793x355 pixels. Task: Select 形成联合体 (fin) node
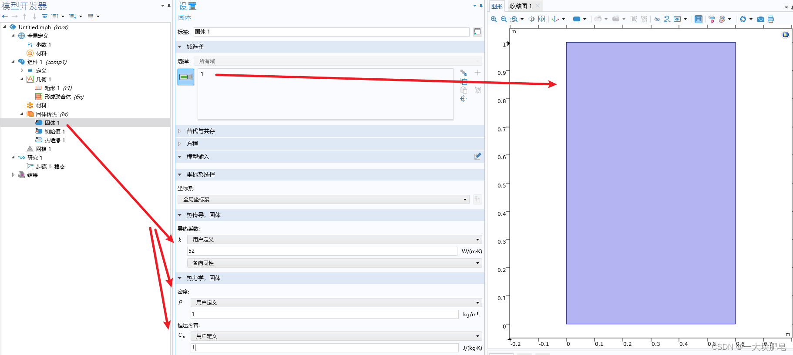click(x=64, y=97)
